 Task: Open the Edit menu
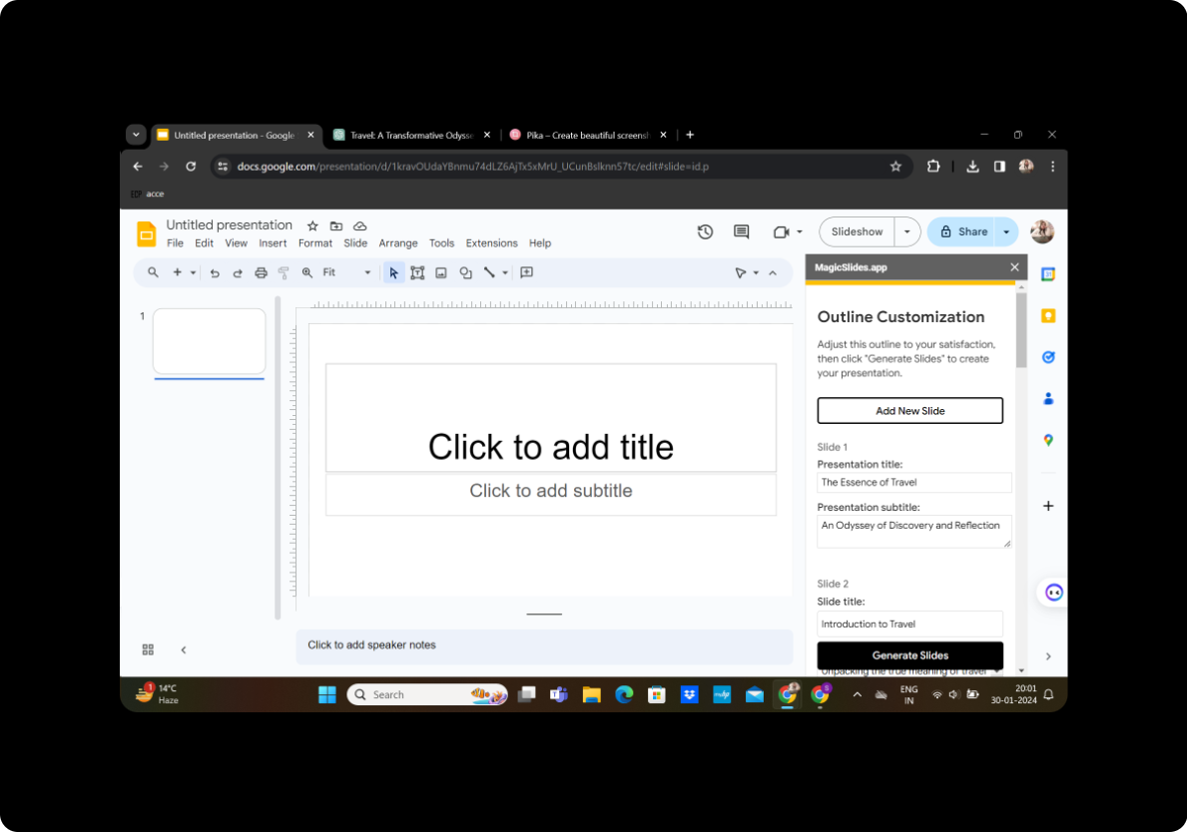204,243
